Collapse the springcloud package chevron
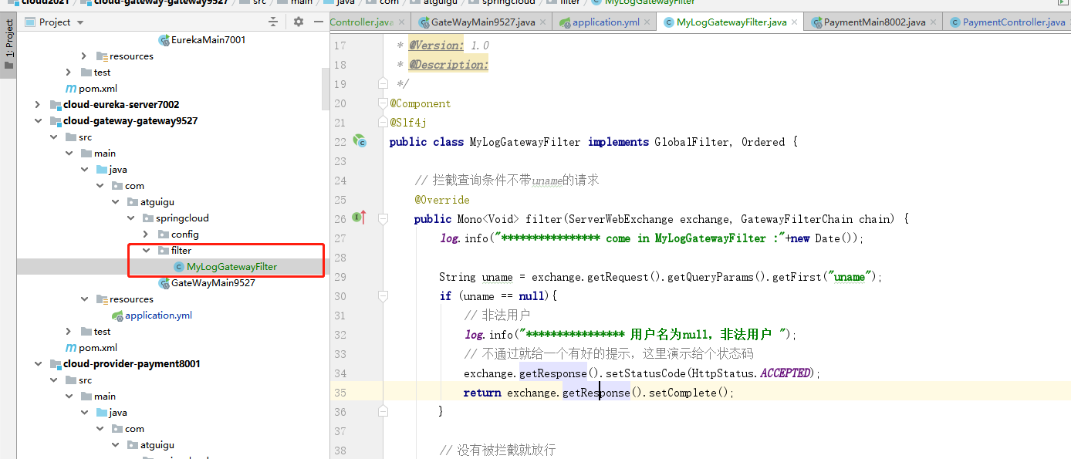This screenshot has height=459, width=1071. [x=130, y=218]
